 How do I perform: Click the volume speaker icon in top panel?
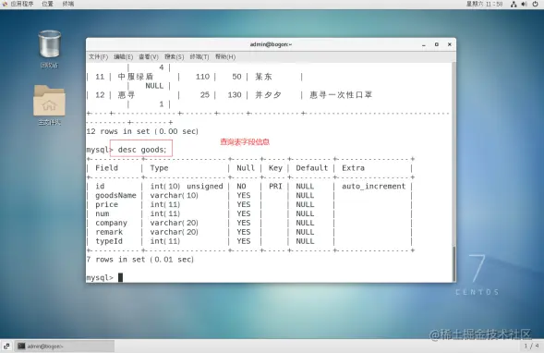pyautogui.click(x=524, y=4)
